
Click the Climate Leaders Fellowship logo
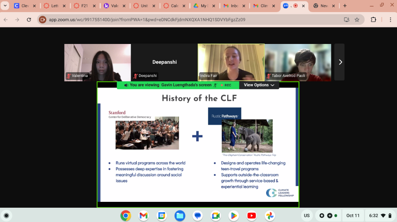(280, 193)
